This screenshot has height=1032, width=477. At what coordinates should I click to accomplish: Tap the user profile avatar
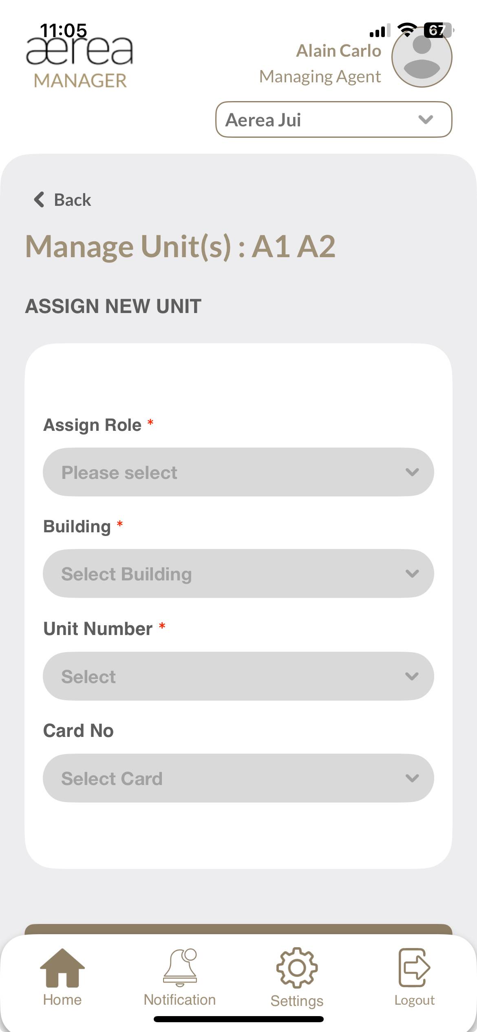click(x=422, y=57)
